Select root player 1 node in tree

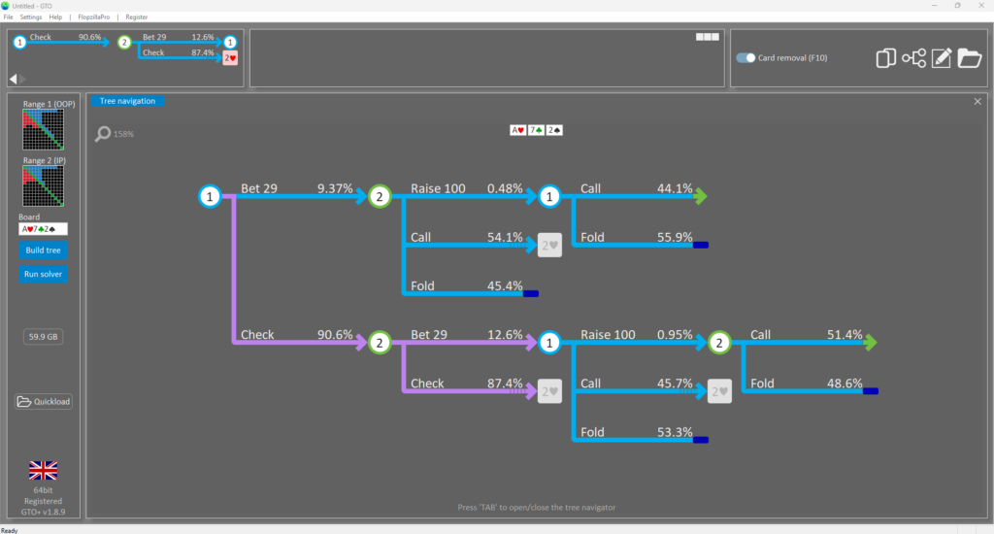[210, 196]
